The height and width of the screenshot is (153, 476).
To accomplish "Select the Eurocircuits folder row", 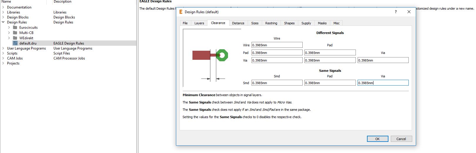I will [x=29, y=27].
